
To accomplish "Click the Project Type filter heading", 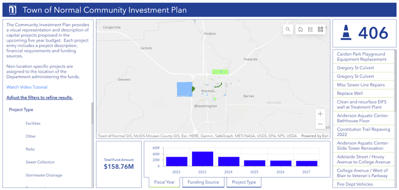I will [x=21, y=109].
